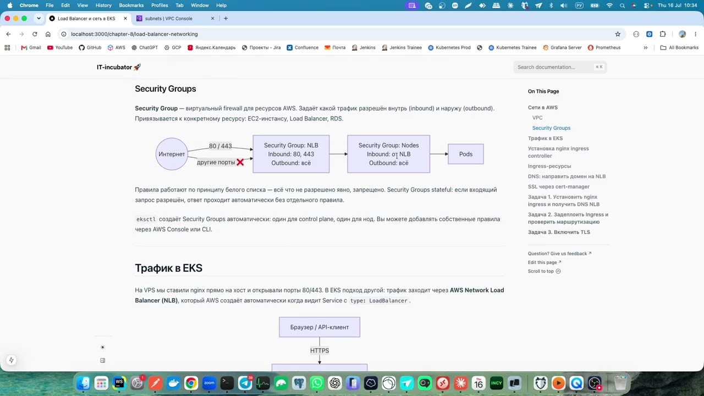This screenshot has height=396, width=704.
Task: Open the Profiles menu
Action: point(159,5)
